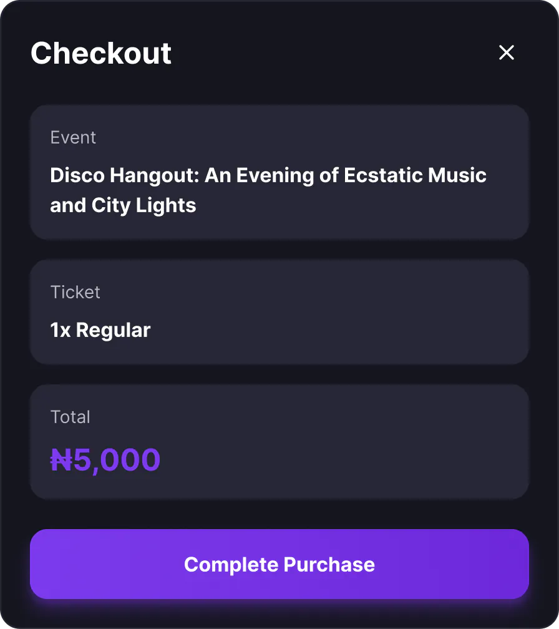Click the Ticket label

pos(75,292)
